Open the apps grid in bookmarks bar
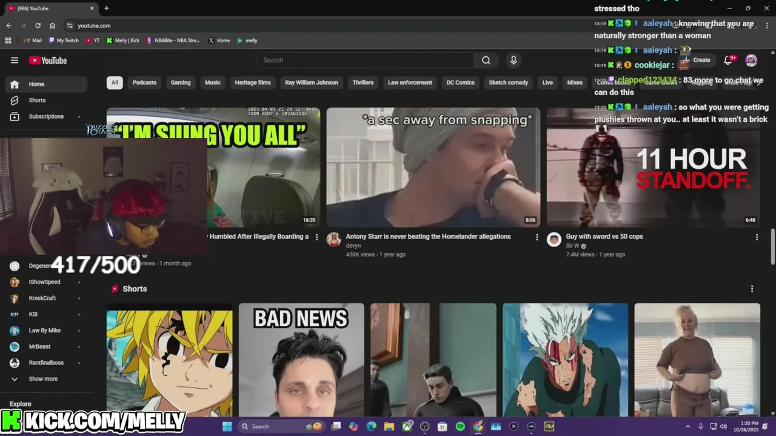 [x=8, y=41]
